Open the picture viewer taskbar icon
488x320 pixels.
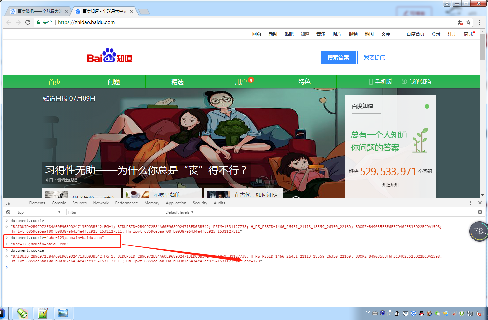click(63, 313)
